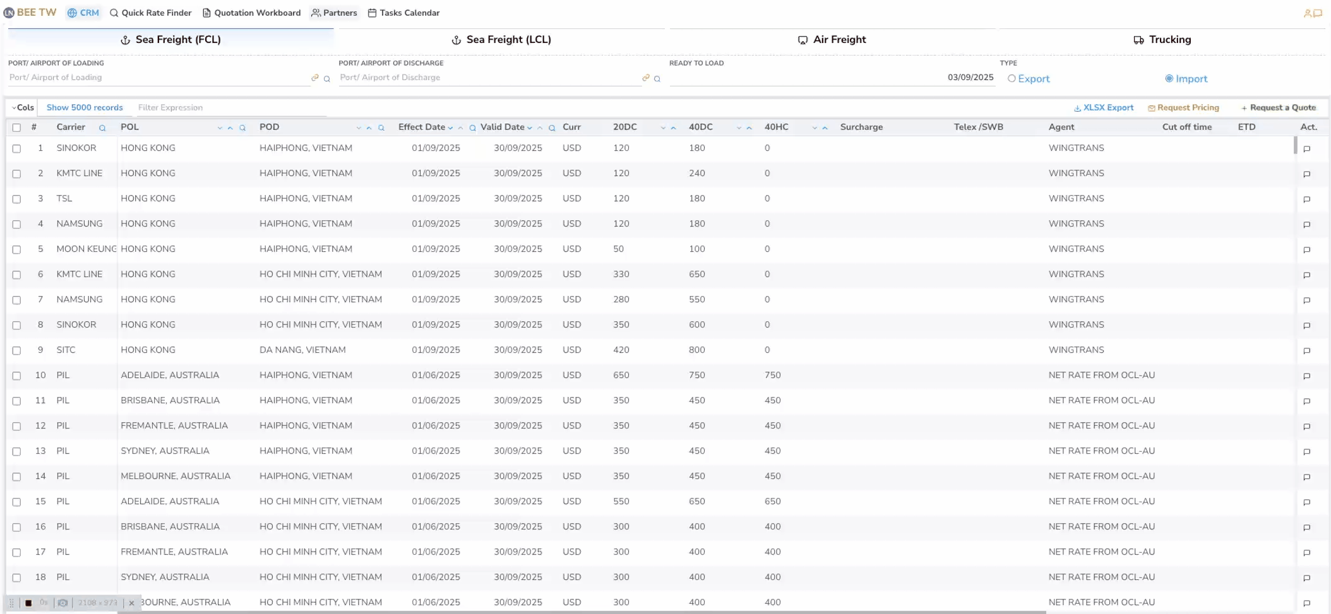Click the Carrier column search icon

pyautogui.click(x=102, y=128)
